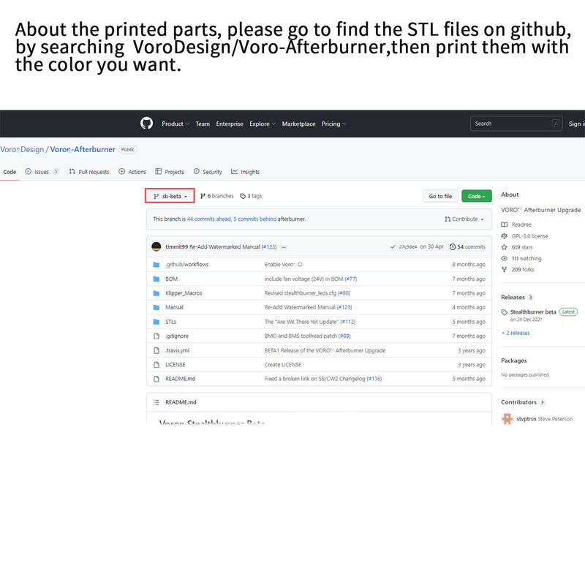Expand the commit message ellipsis button
Screen dimensions: 585x585
284,247
